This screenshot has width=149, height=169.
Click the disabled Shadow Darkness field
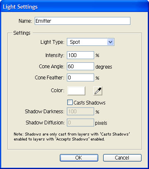coord(80,111)
